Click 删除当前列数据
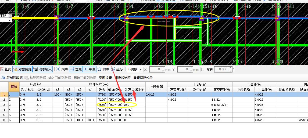This screenshot has width=308, height=138. pyautogui.click(x=85, y=78)
